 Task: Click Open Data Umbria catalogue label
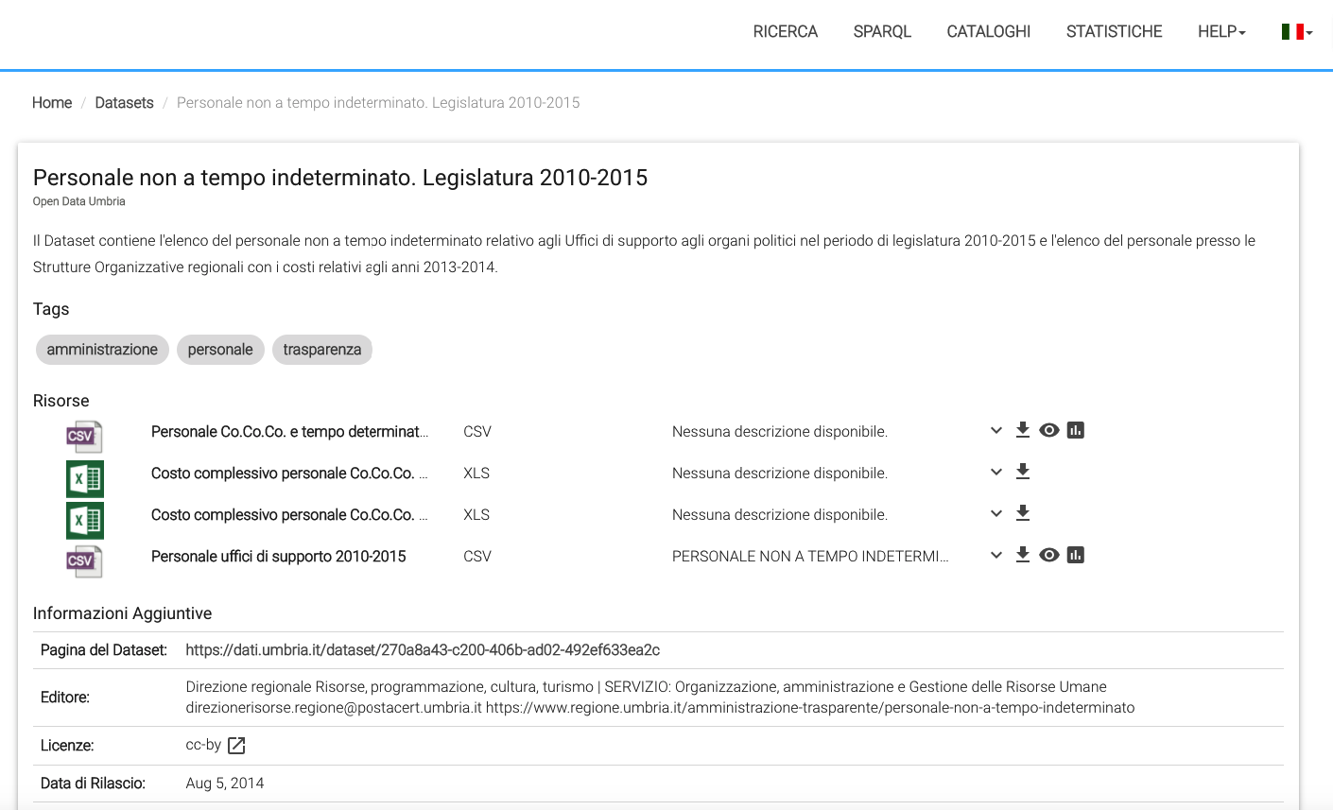click(x=79, y=201)
